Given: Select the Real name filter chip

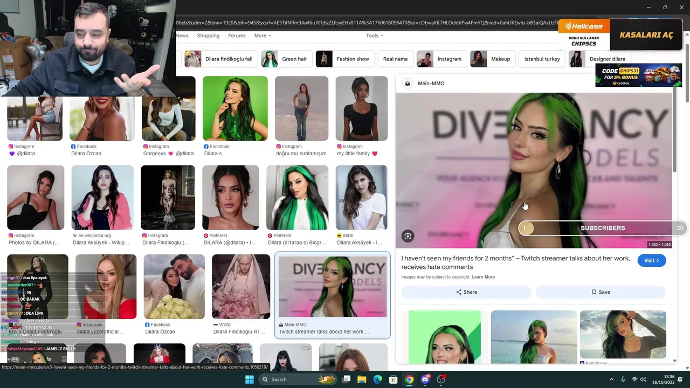Looking at the screenshot, I should (395, 59).
